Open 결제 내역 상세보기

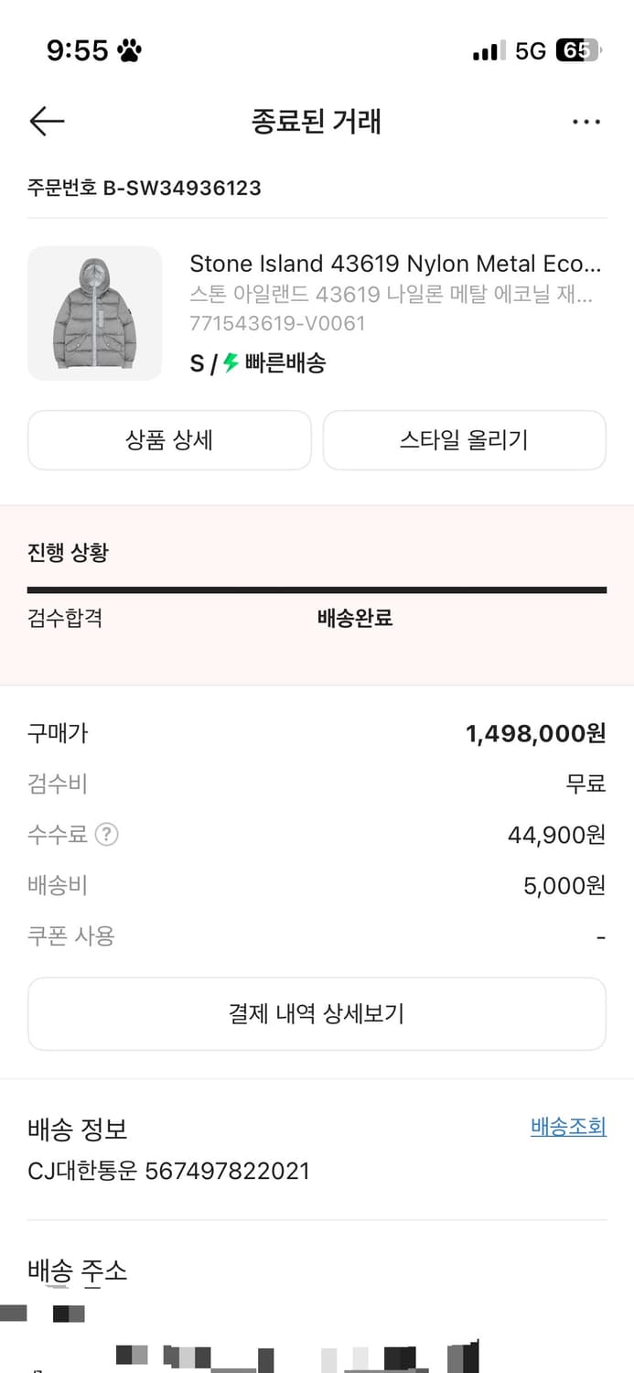[317, 1013]
